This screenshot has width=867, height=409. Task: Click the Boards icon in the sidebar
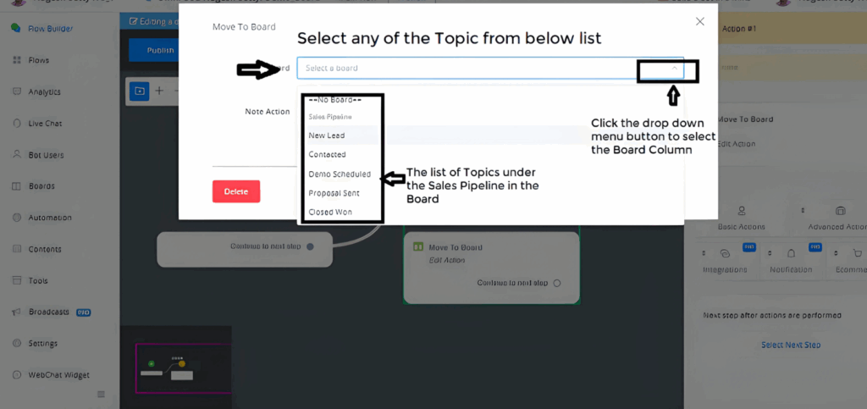click(x=16, y=186)
